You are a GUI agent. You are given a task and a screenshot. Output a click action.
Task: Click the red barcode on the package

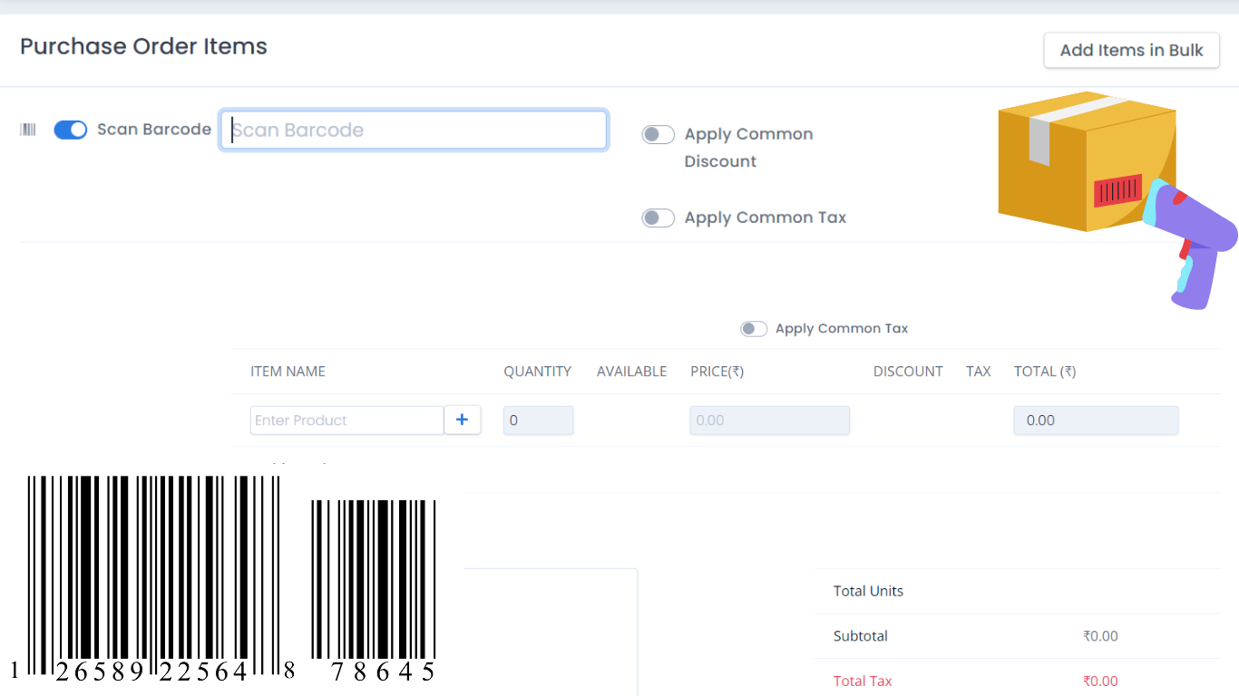click(1119, 193)
